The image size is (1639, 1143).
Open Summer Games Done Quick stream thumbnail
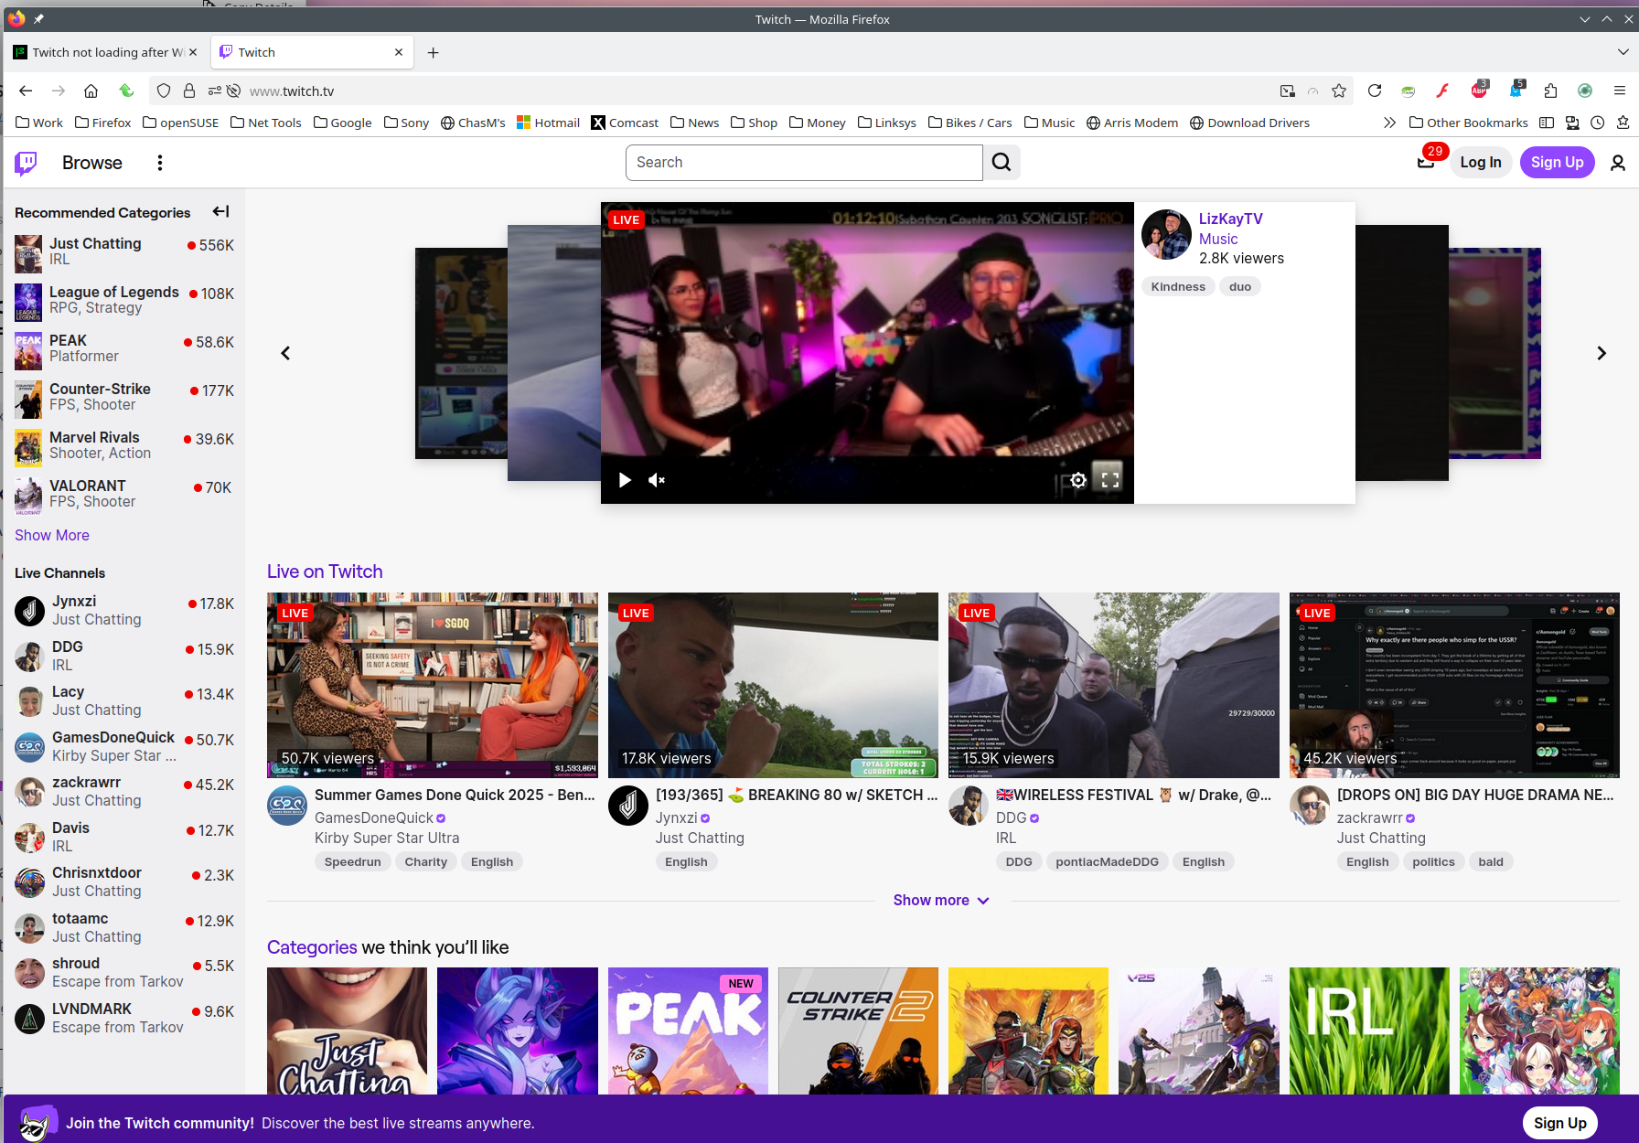[433, 685]
